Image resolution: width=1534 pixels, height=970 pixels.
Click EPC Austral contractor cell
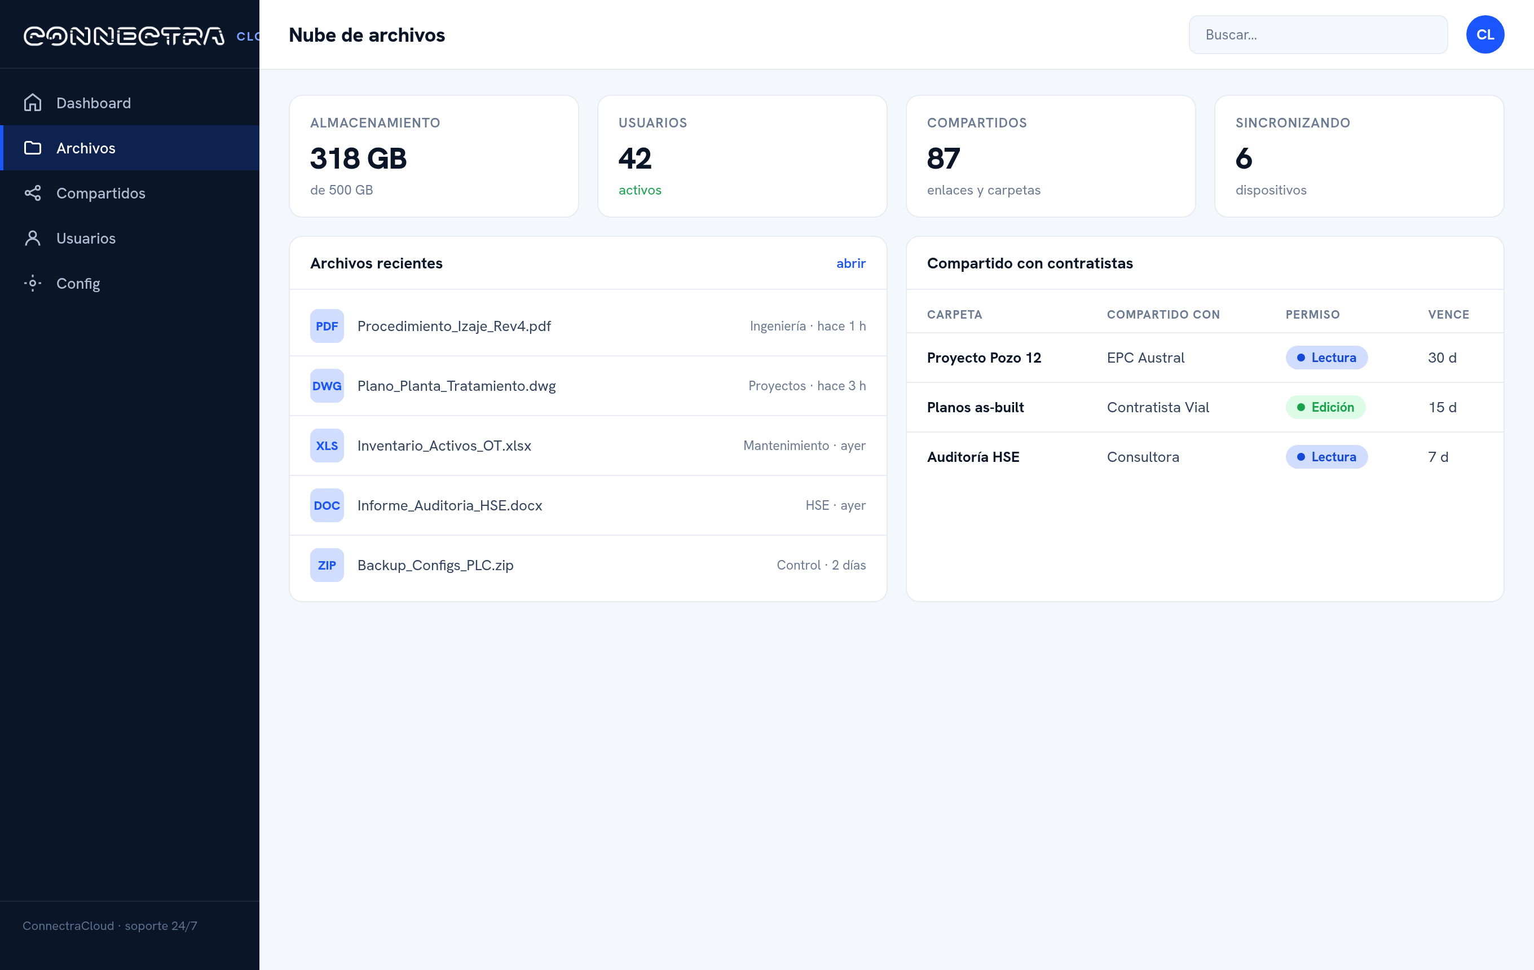1145,358
